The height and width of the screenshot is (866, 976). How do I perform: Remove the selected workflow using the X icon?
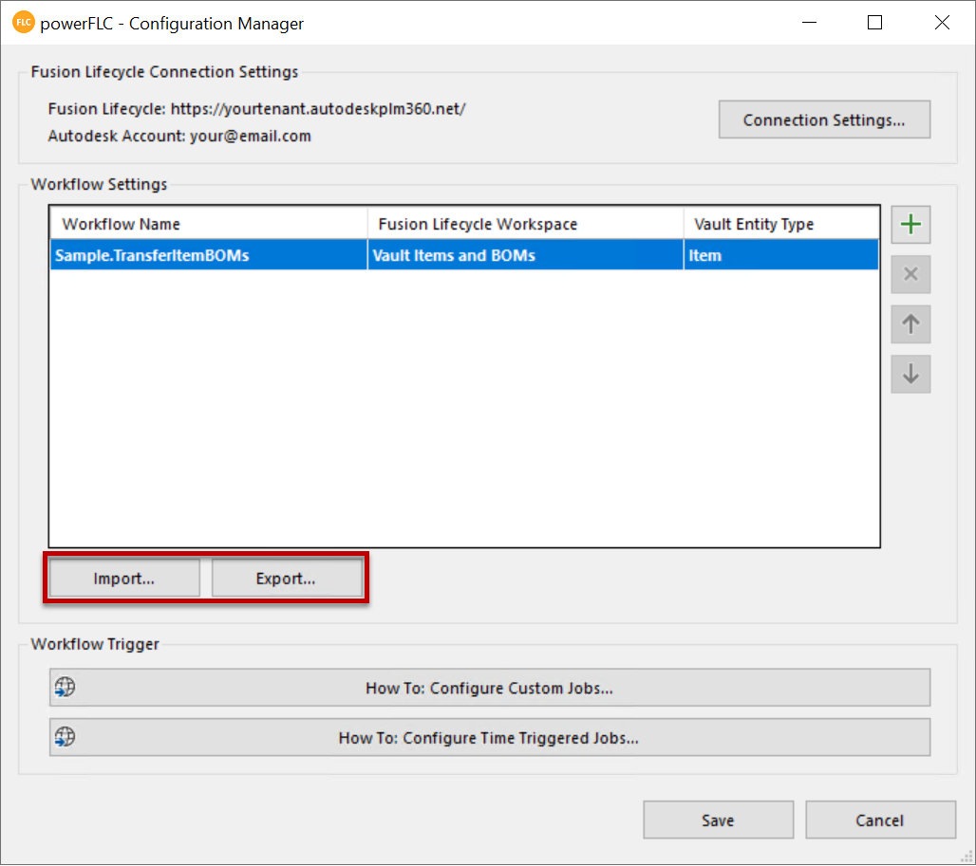point(910,275)
